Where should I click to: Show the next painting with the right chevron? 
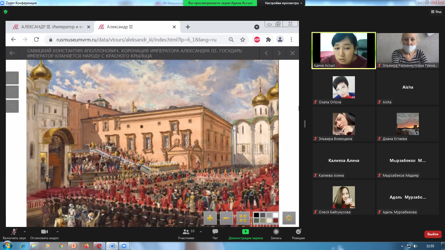(x=279, y=53)
